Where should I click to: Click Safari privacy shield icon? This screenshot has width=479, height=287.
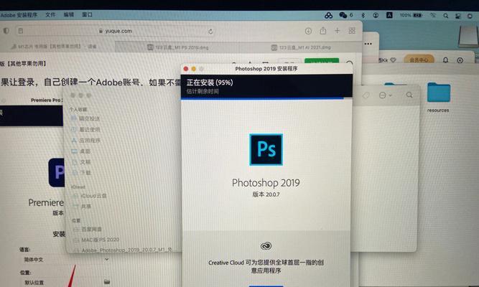coord(6,31)
